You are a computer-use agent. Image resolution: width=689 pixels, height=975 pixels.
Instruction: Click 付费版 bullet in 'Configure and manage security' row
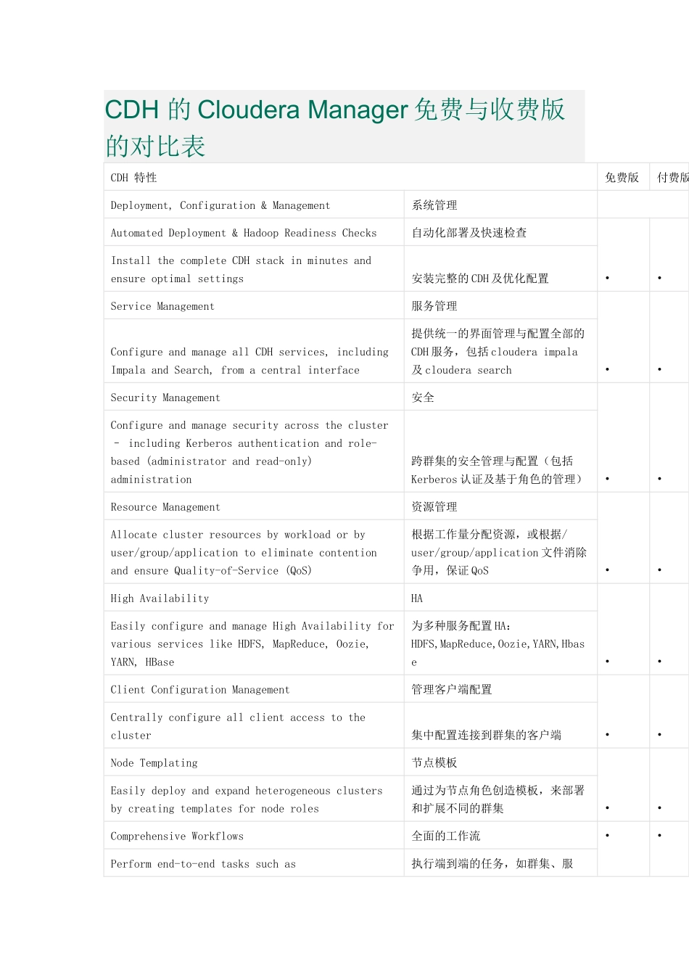tap(659, 480)
